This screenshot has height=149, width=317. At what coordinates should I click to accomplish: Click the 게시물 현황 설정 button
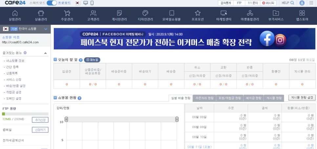tap(302, 98)
